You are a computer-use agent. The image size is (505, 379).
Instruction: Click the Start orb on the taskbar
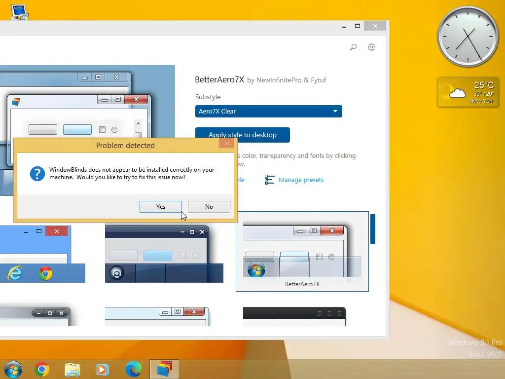13,369
